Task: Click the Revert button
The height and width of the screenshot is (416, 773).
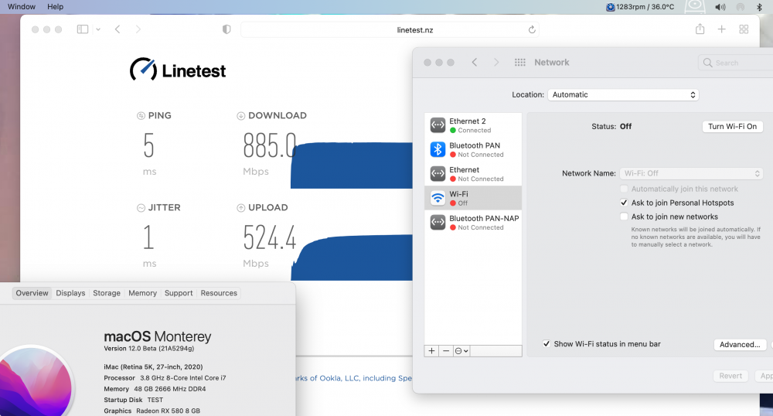Action: pos(730,376)
